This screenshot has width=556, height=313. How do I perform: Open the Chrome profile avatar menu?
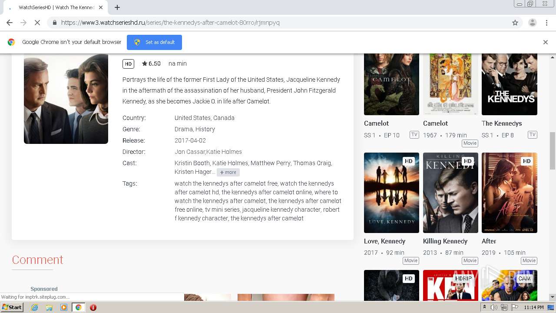(x=532, y=23)
